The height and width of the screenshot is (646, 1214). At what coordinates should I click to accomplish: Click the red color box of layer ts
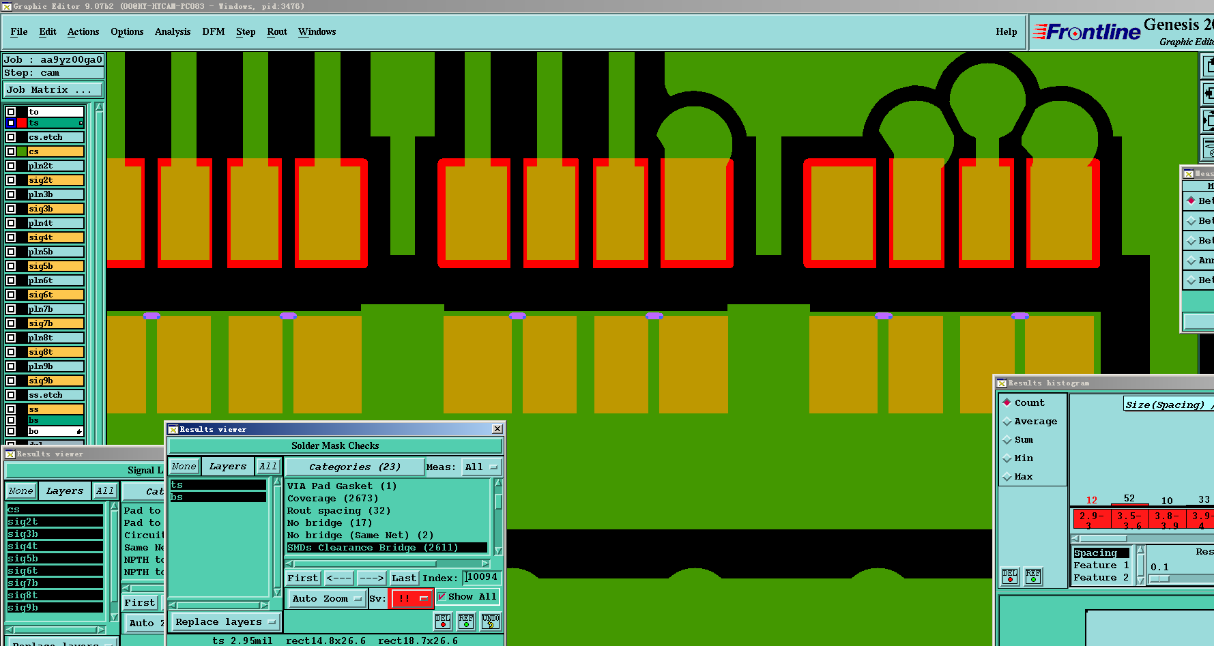(x=22, y=123)
